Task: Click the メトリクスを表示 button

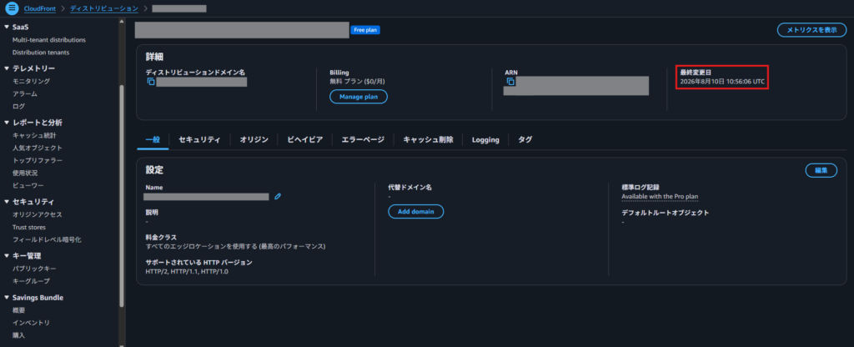Action: coord(811,30)
